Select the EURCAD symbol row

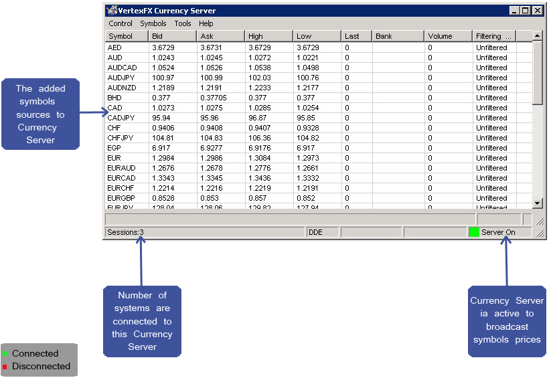[x=319, y=178]
